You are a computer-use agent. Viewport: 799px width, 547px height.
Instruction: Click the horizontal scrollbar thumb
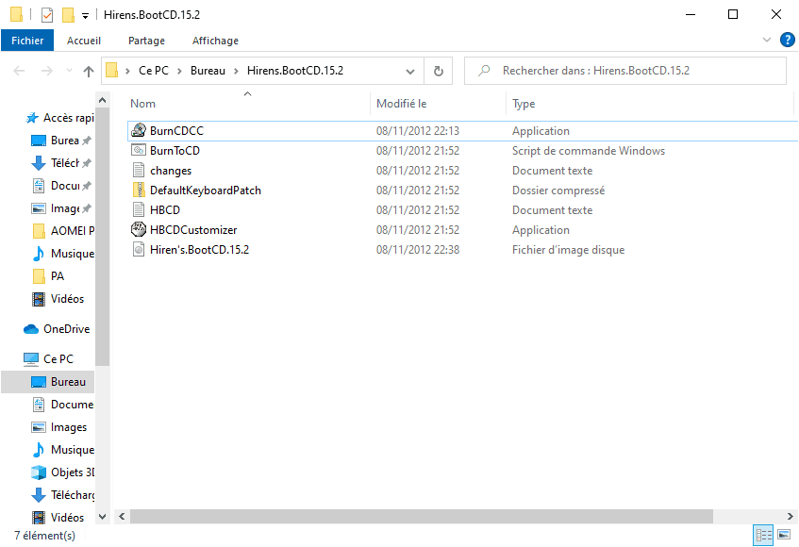[x=422, y=516]
